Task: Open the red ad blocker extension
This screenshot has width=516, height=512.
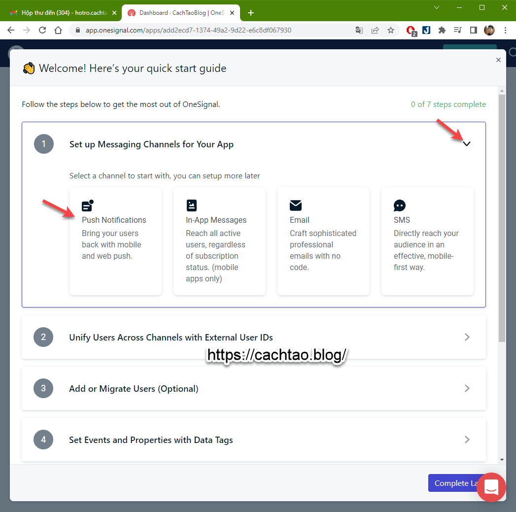Action: tap(412, 31)
